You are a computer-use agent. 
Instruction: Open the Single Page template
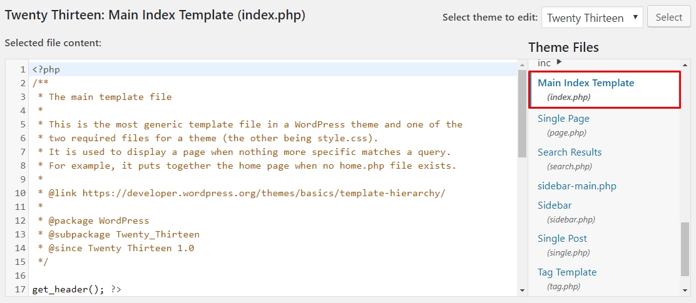563,119
